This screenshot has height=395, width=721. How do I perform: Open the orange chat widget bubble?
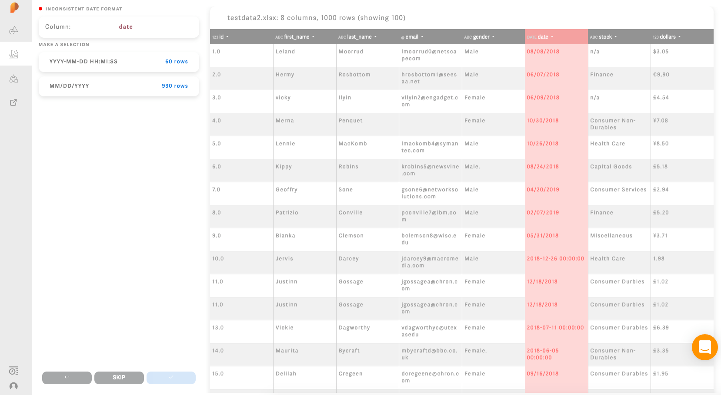click(704, 347)
